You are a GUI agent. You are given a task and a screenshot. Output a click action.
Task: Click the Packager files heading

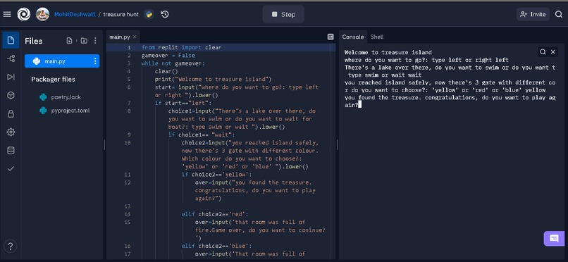[54, 80]
